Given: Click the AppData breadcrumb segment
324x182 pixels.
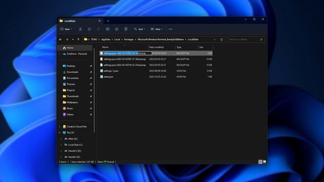Looking at the screenshot, I should 106,39.
